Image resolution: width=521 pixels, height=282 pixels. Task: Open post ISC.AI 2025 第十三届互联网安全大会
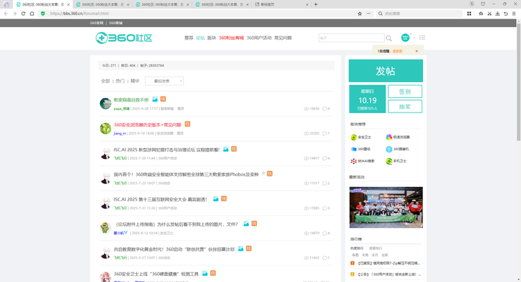(x=160, y=199)
